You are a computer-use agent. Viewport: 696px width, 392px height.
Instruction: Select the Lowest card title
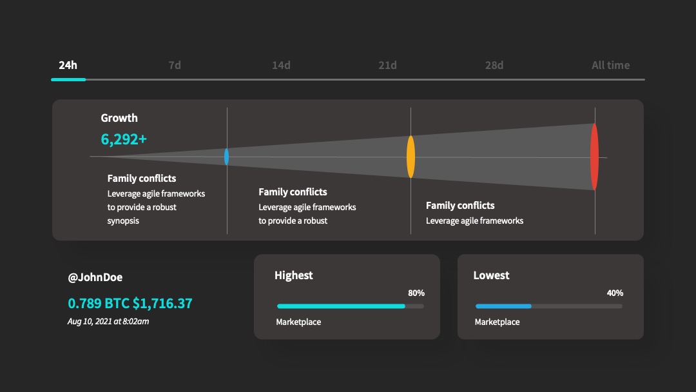(491, 275)
